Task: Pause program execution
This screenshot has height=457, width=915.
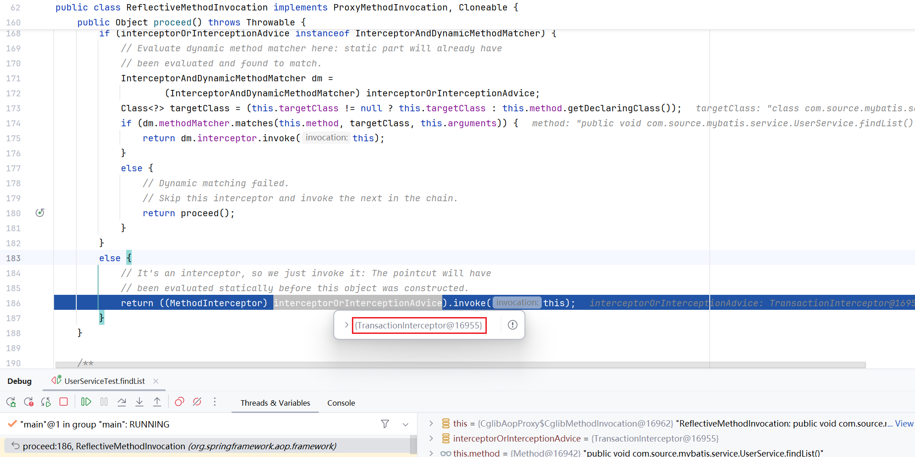Action: coord(104,402)
